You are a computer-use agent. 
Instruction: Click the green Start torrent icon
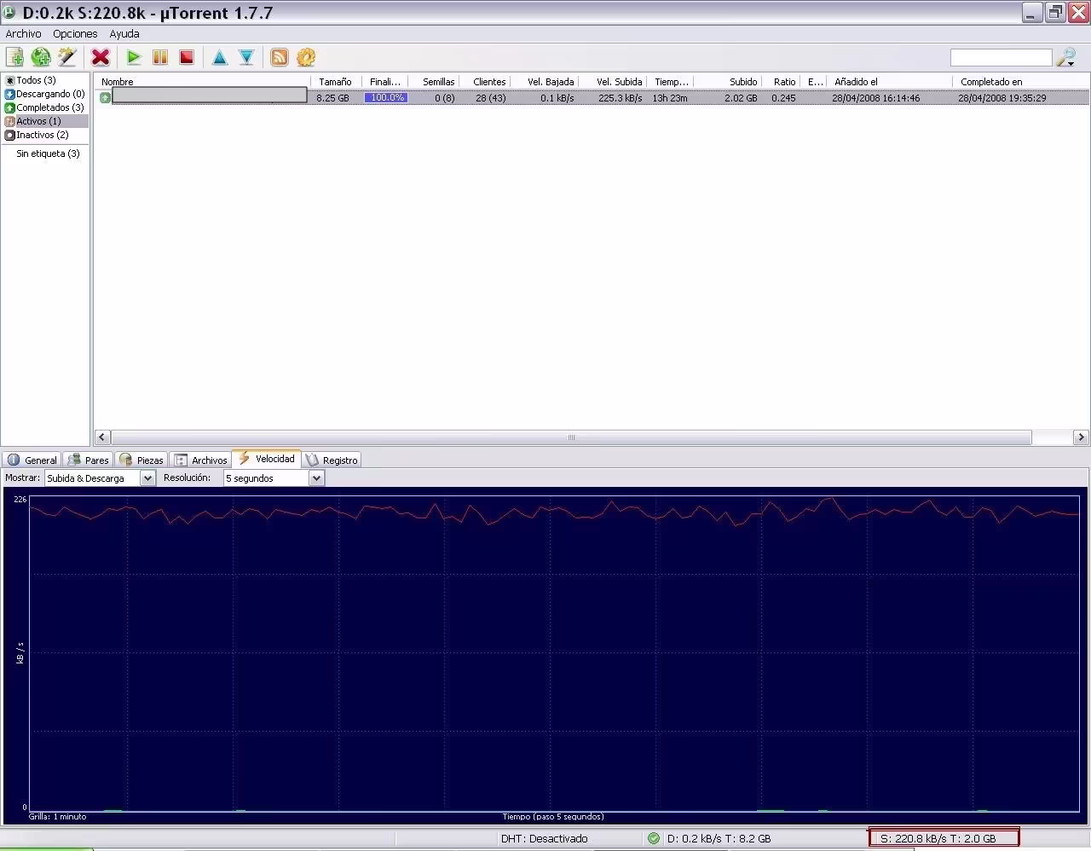(x=134, y=57)
